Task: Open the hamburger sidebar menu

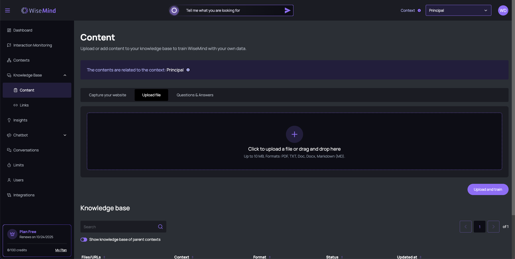Action: click(8, 10)
